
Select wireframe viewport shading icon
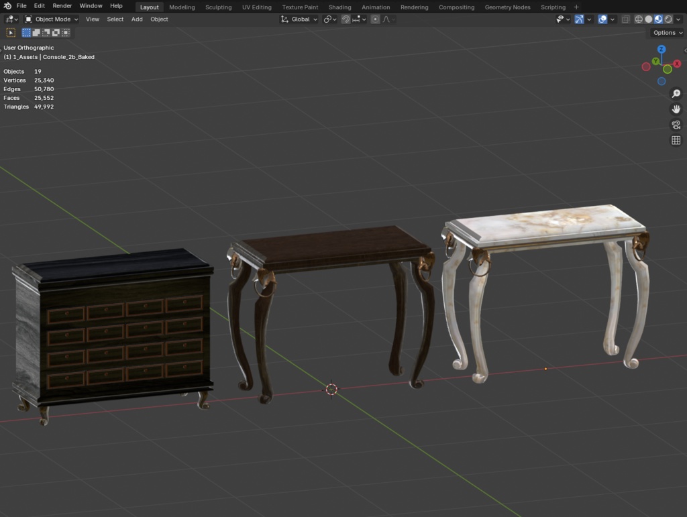(639, 19)
